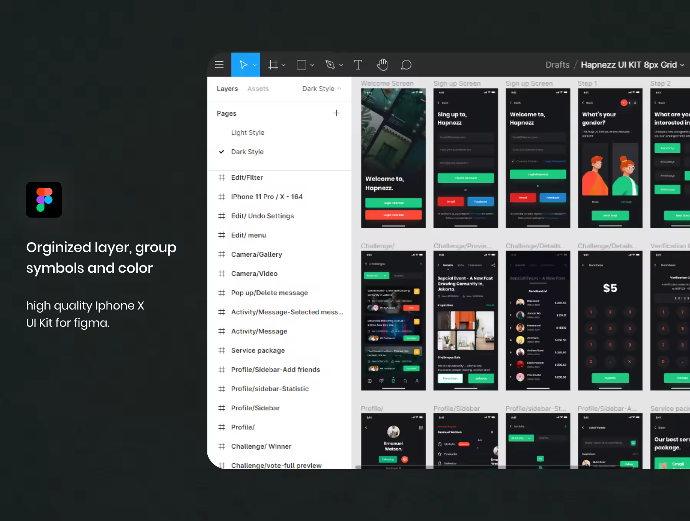690x521 pixels.
Task: Click the canvas horizontal scrollbar
Action: pyautogui.click(x=495, y=467)
